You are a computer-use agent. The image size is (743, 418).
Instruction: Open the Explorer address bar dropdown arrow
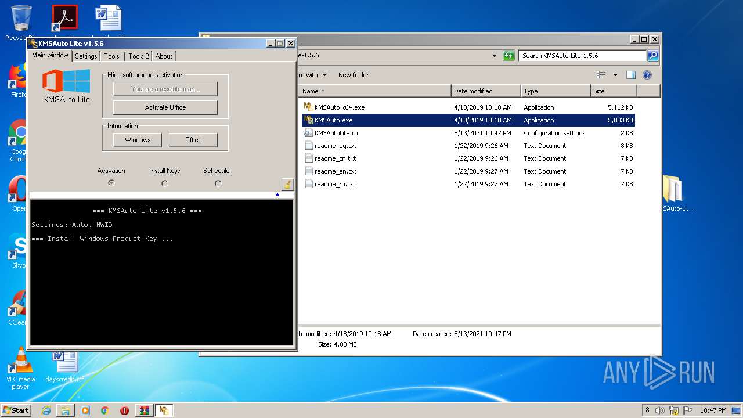[x=494, y=56]
